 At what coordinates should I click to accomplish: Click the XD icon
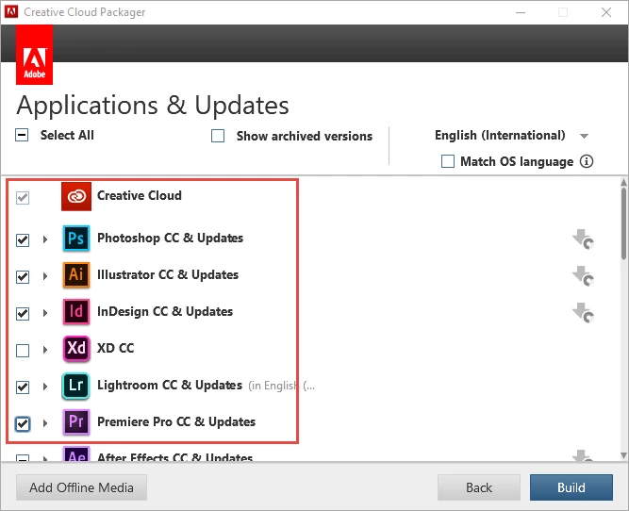(76, 349)
